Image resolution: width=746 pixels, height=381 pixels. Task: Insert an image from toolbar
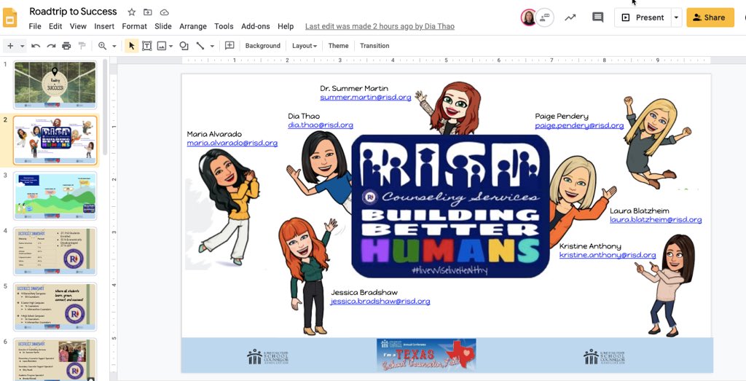[162, 46]
